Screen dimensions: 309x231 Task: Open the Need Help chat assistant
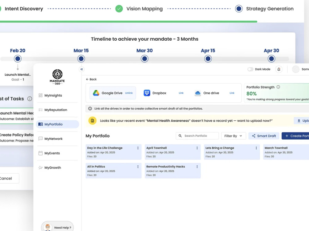pos(57,227)
